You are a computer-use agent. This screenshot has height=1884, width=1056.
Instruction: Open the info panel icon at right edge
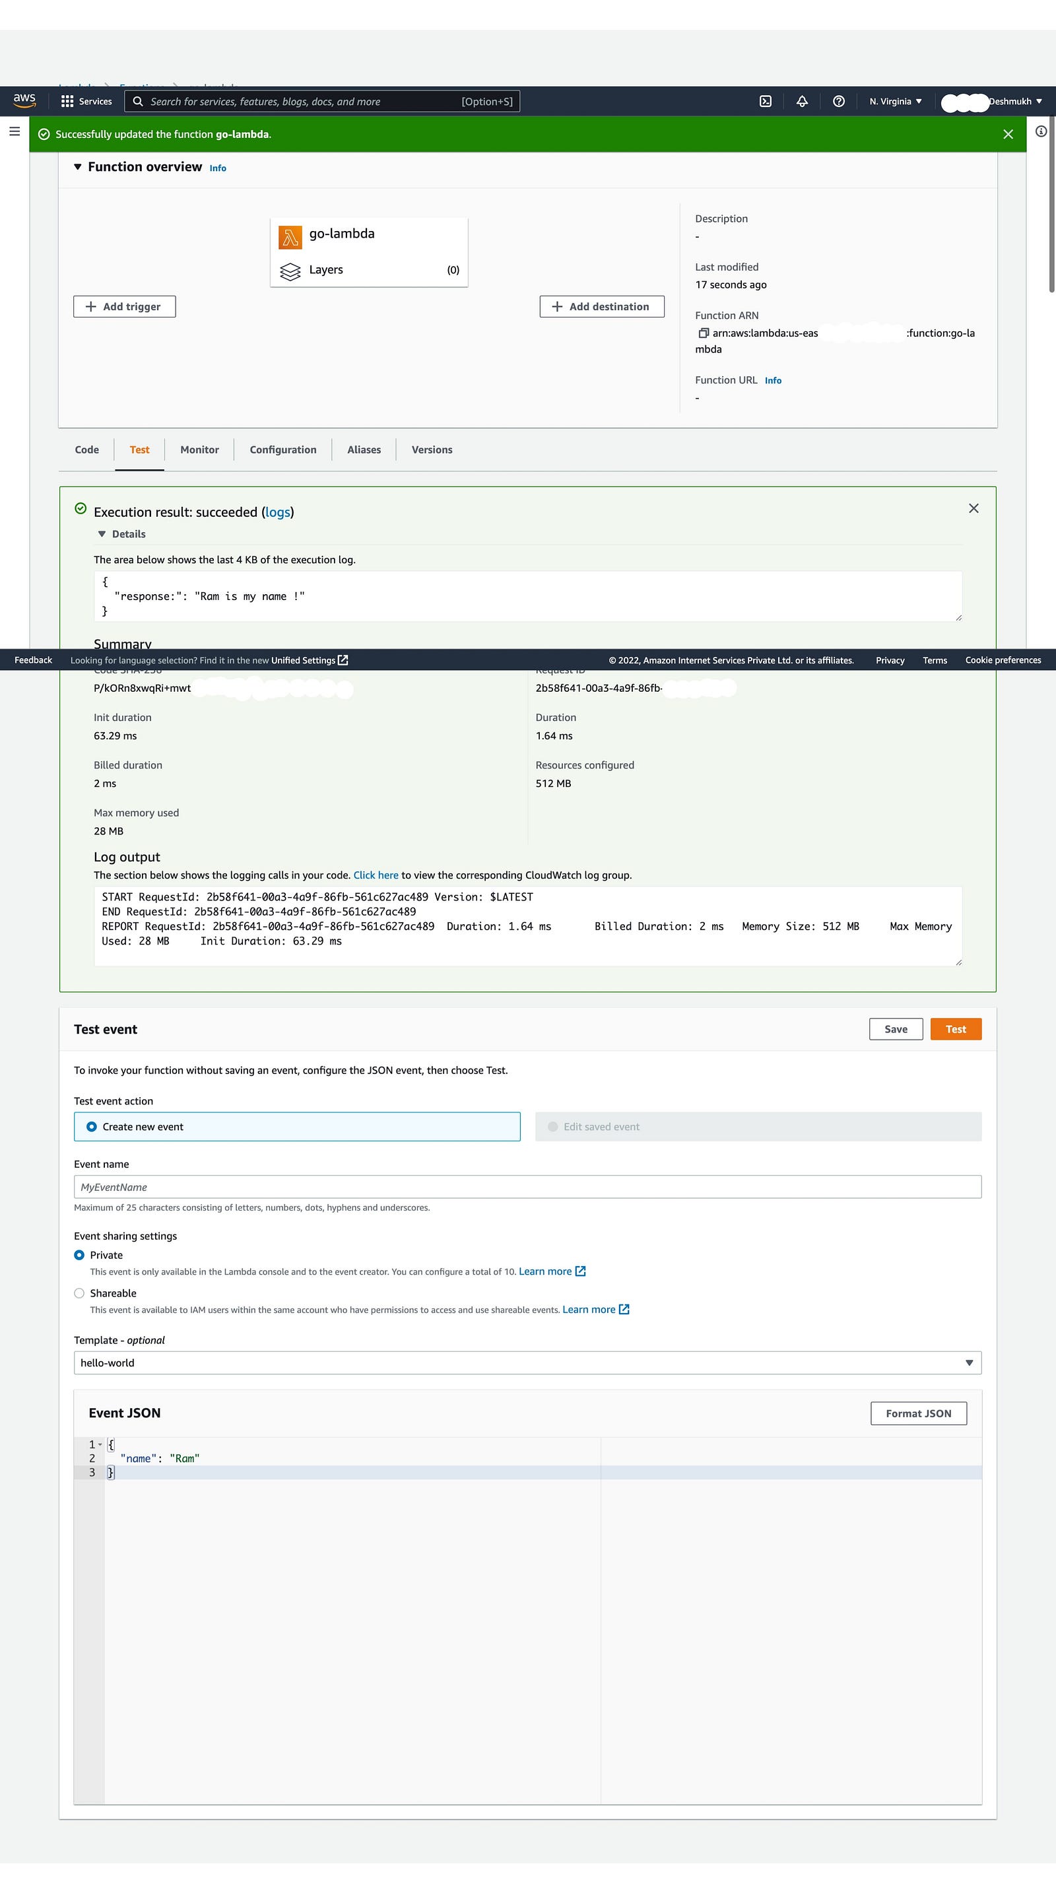click(1041, 131)
